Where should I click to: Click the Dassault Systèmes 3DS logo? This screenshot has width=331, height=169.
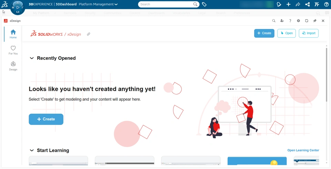(x=4, y=4)
